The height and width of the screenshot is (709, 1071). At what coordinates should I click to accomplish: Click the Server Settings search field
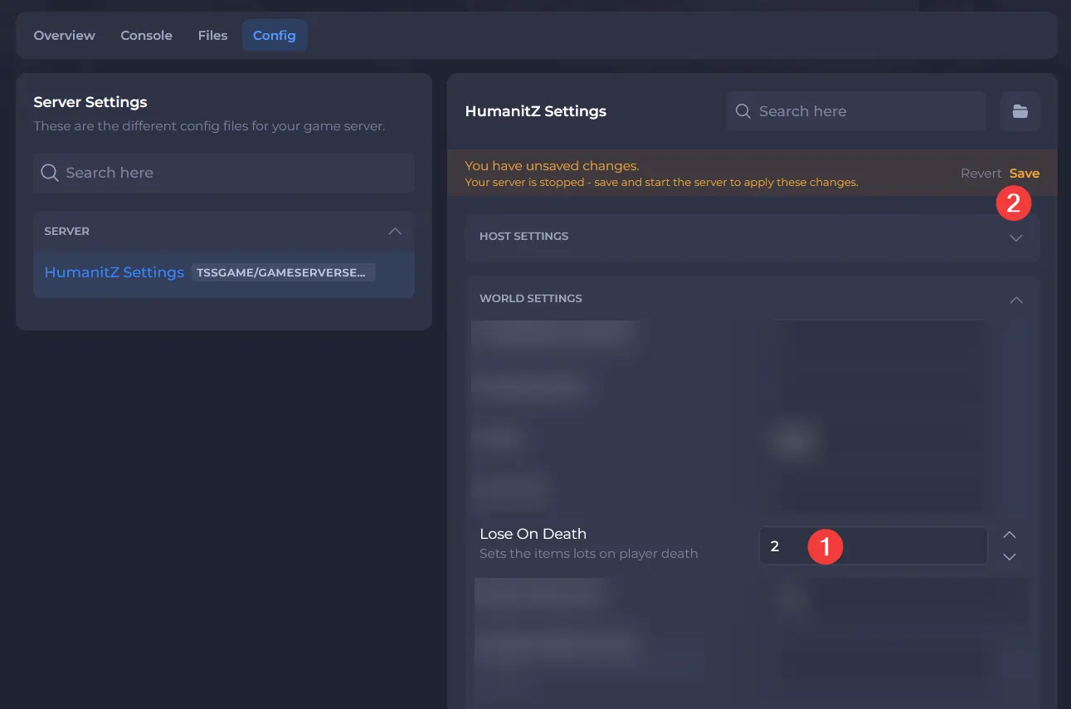click(x=224, y=173)
